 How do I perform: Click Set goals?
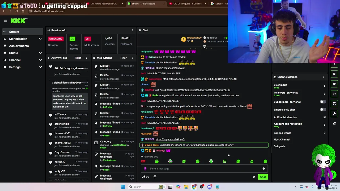click(x=279, y=146)
